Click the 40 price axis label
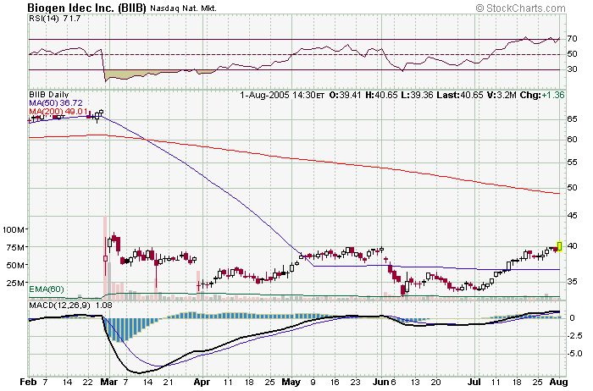Image resolution: width=593 pixels, height=391 pixels. click(572, 246)
